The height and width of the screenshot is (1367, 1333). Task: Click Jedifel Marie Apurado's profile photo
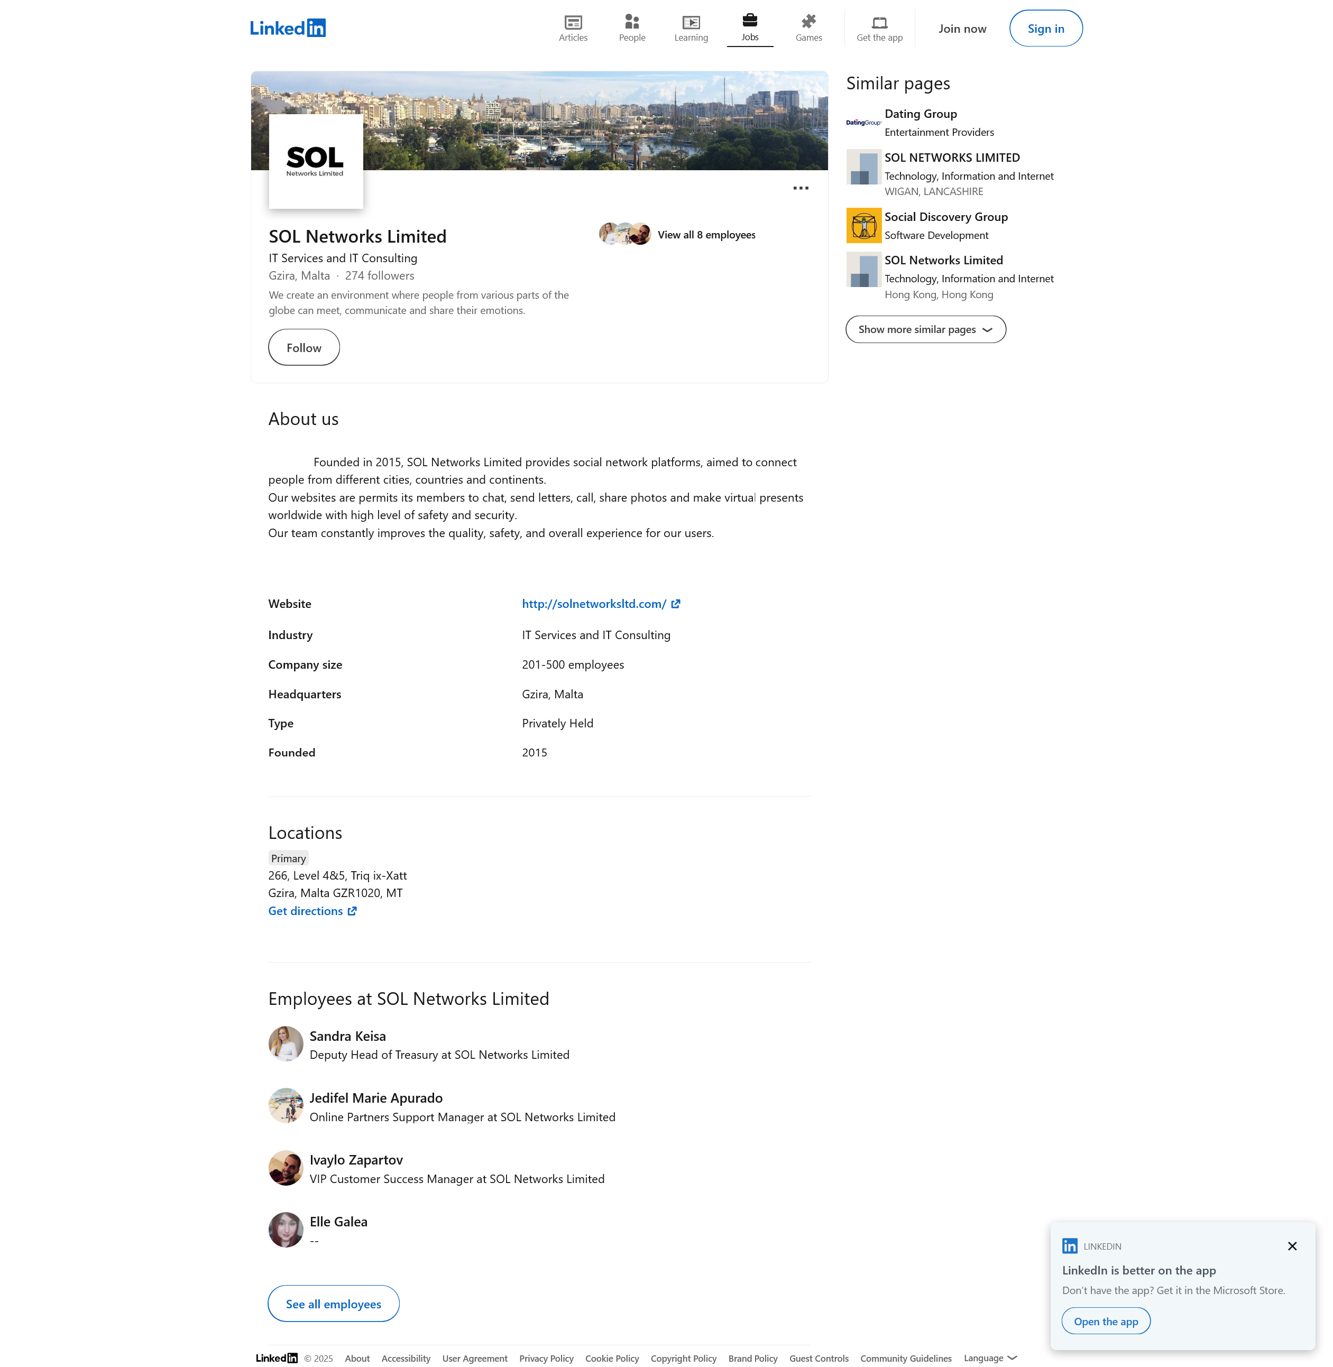286,1106
